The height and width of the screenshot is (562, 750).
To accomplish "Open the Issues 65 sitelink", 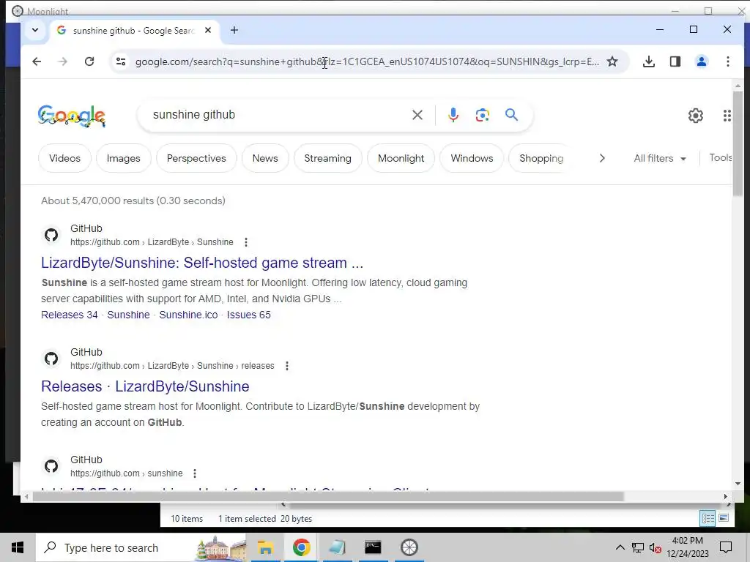I will pyautogui.click(x=249, y=315).
